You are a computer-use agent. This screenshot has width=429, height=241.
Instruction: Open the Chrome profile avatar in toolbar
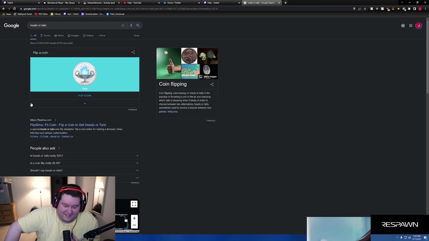(x=420, y=9)
